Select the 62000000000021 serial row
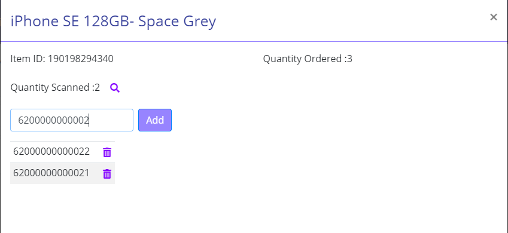Image resolution: width=508 pixels, height=233 pixels. 63,173
